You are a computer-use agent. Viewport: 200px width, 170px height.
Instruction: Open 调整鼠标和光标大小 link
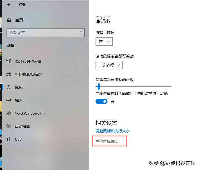[113, 131]
